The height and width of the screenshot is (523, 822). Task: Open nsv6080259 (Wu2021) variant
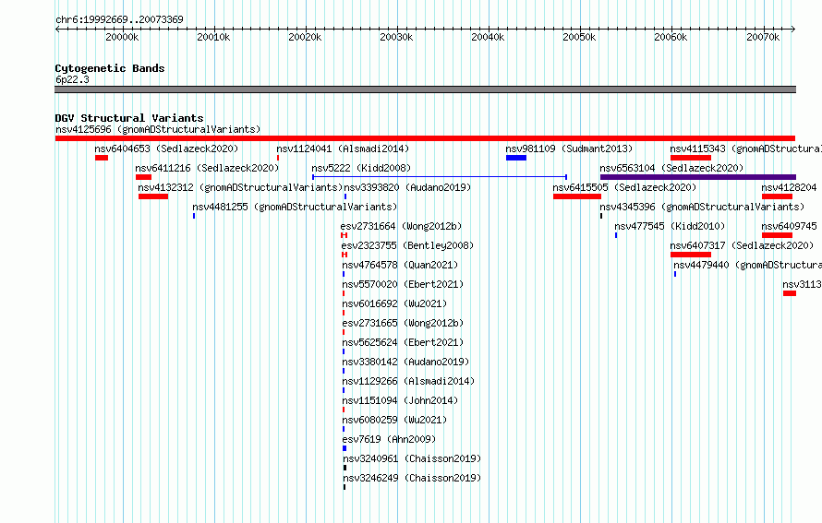(394, 420)
